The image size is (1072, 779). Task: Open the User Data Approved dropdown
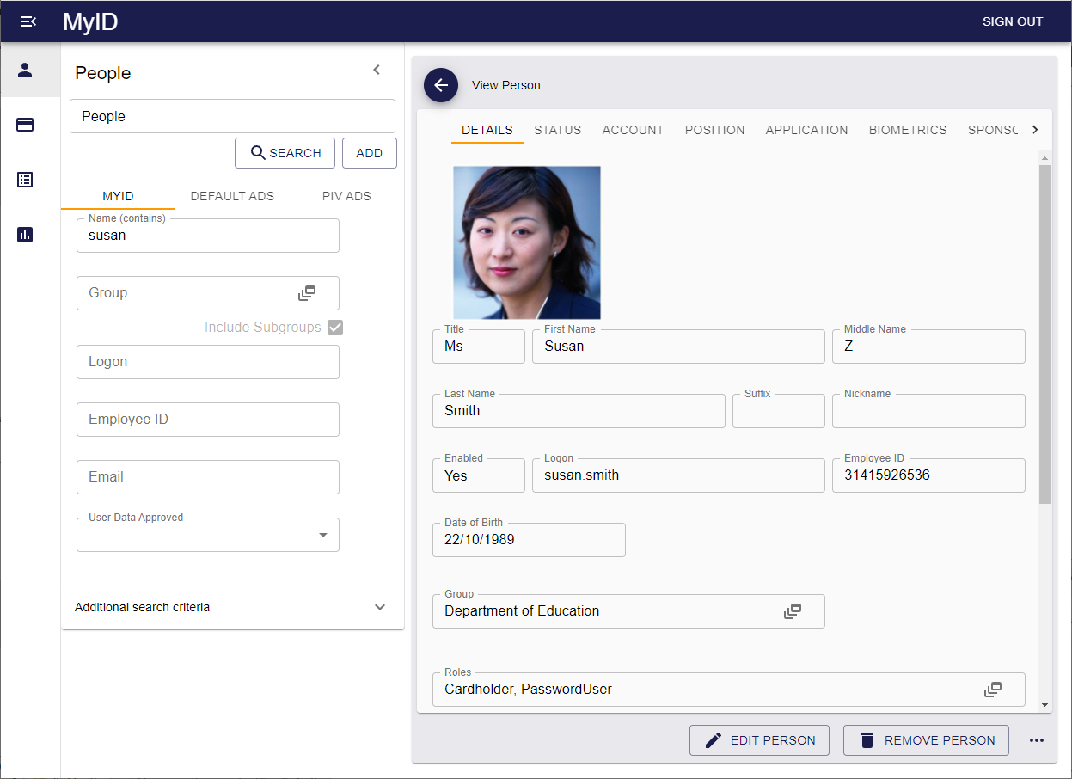324,535
